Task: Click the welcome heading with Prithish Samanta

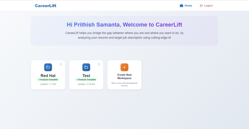Action: (x=124, y=25)
